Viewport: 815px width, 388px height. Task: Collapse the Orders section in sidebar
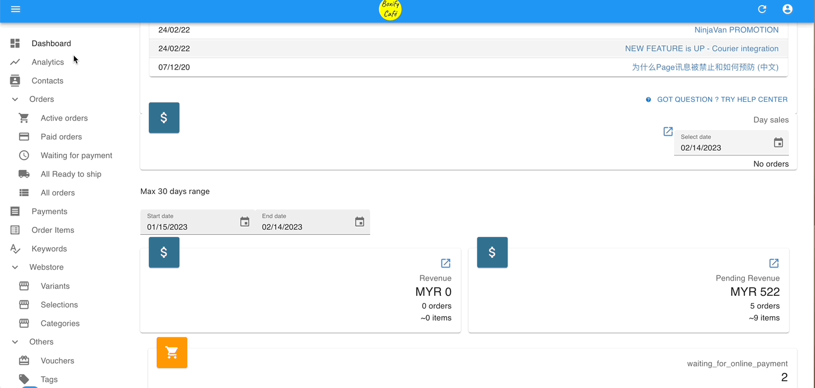click(x=15, y=100)
